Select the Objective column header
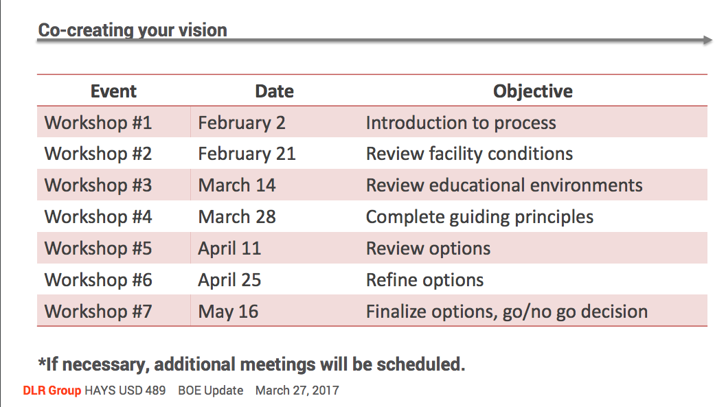 click(x=532, y=91)
